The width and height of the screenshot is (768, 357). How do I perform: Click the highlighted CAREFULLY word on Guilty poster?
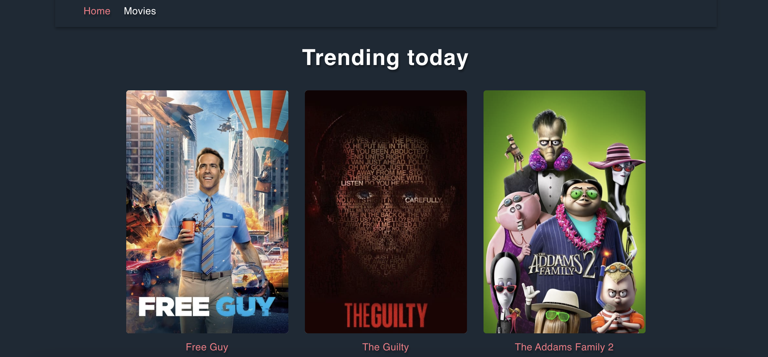[x=423, y=200]
